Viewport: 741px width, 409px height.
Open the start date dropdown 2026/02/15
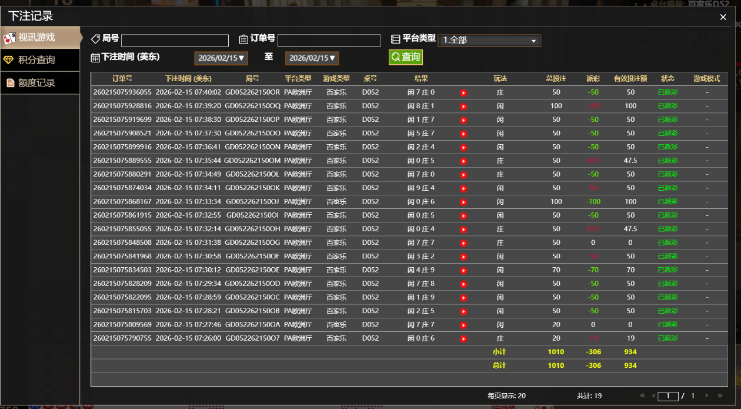point(221,58)
